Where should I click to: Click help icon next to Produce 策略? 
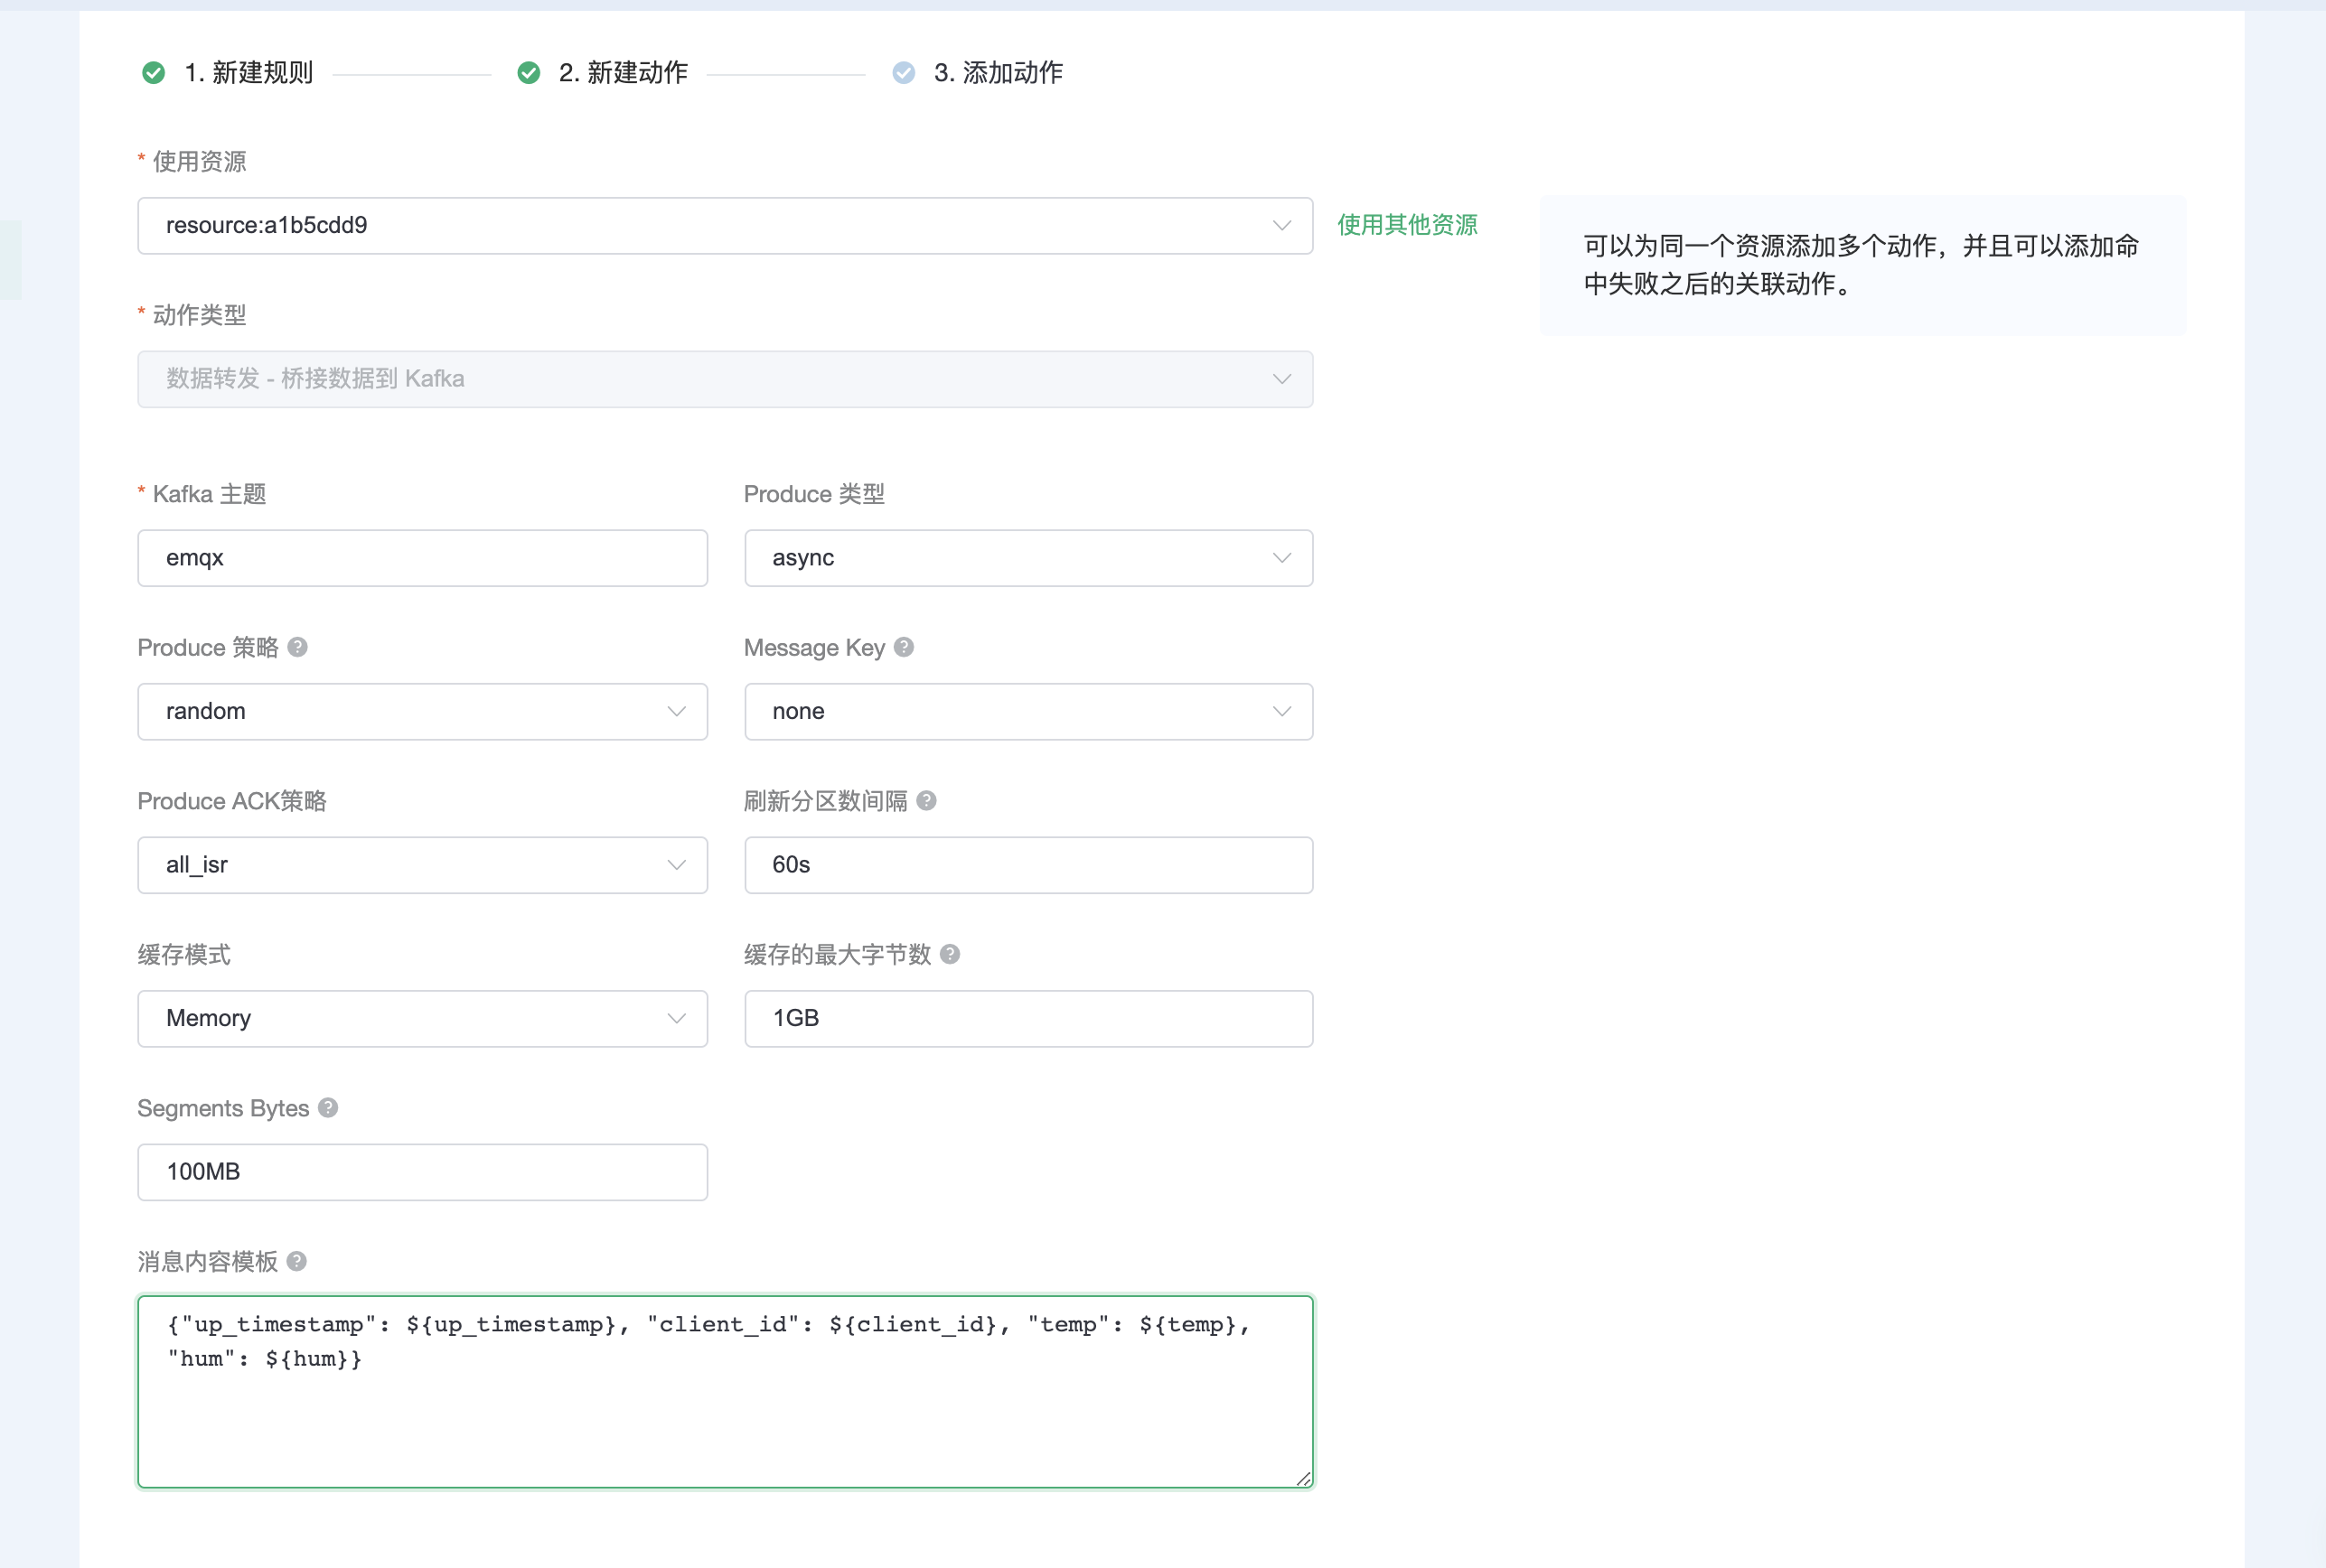(x=297, y=647)
